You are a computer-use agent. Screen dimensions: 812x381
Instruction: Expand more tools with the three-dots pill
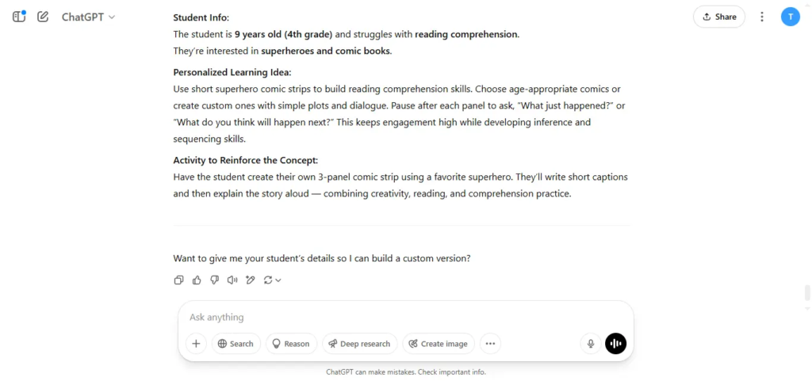(x=490, y=344)
